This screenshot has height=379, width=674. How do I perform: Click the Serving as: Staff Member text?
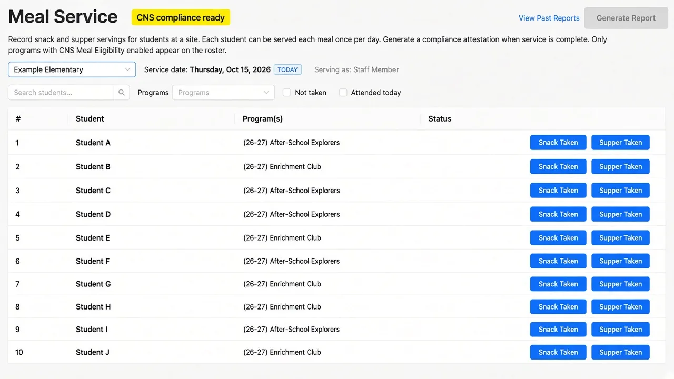pos(356,69)
